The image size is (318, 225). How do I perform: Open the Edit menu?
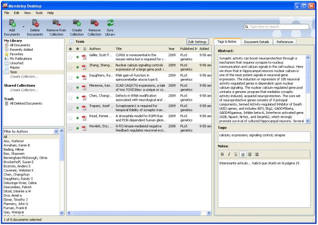[x=16, y=13]
